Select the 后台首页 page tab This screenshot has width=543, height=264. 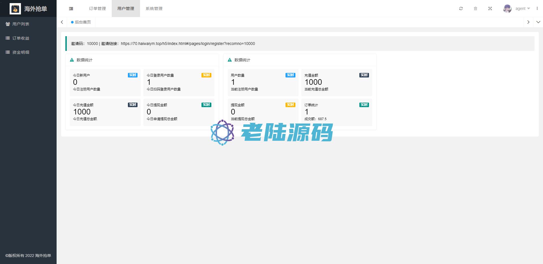coord(83,22)
